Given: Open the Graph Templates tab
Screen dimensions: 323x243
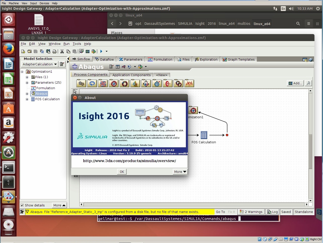Looking at the screenshot, I should point(239,59).
